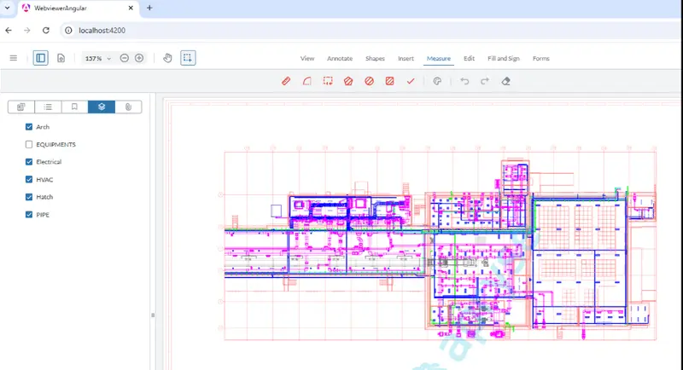Open the style palette icon

[x=436, y=82]
